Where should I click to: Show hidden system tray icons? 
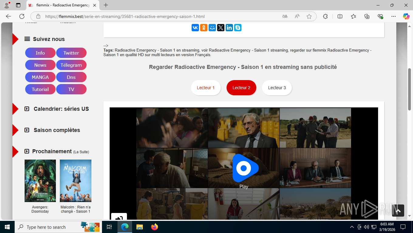(352, 227)
